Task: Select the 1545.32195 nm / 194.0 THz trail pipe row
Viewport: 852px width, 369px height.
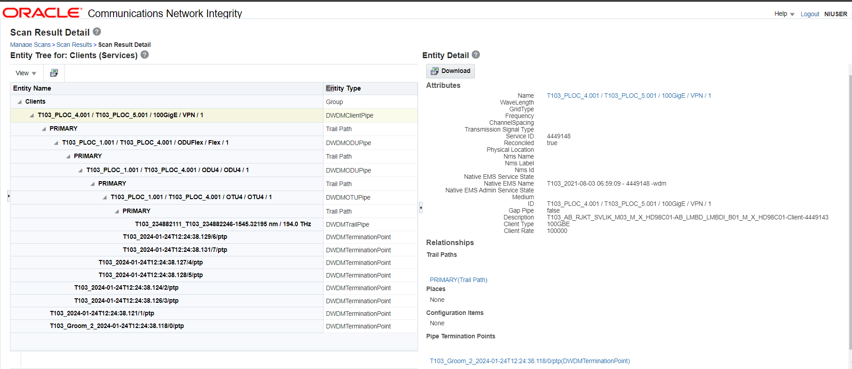Action: point(214,224)
